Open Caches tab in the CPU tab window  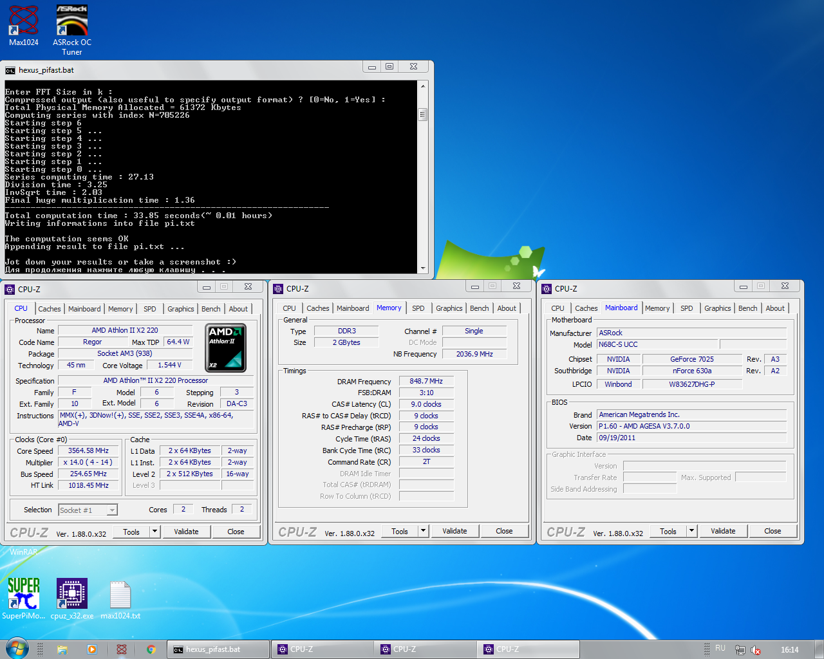click(50, 309)
